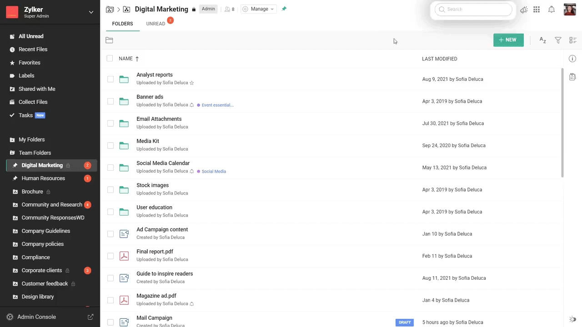Switch the list view layout icon
582x327 pixels.
[572, 40]
